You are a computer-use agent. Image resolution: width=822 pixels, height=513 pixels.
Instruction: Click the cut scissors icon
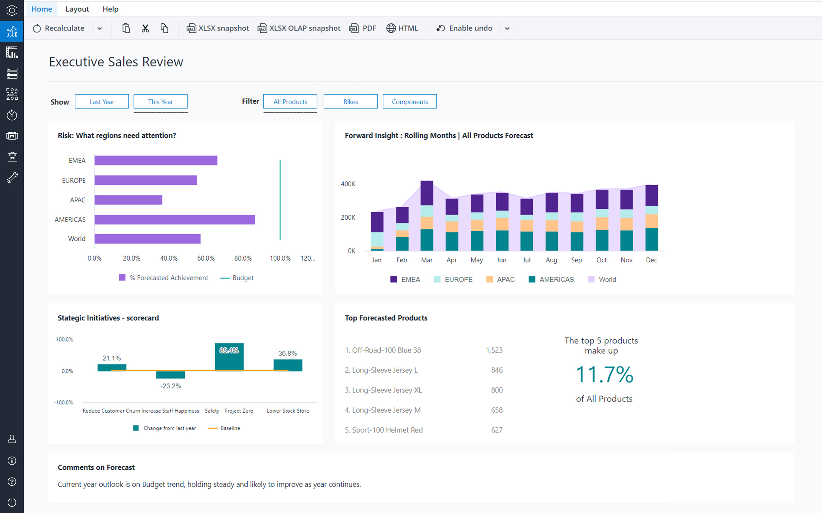click(x=145, y=29)
